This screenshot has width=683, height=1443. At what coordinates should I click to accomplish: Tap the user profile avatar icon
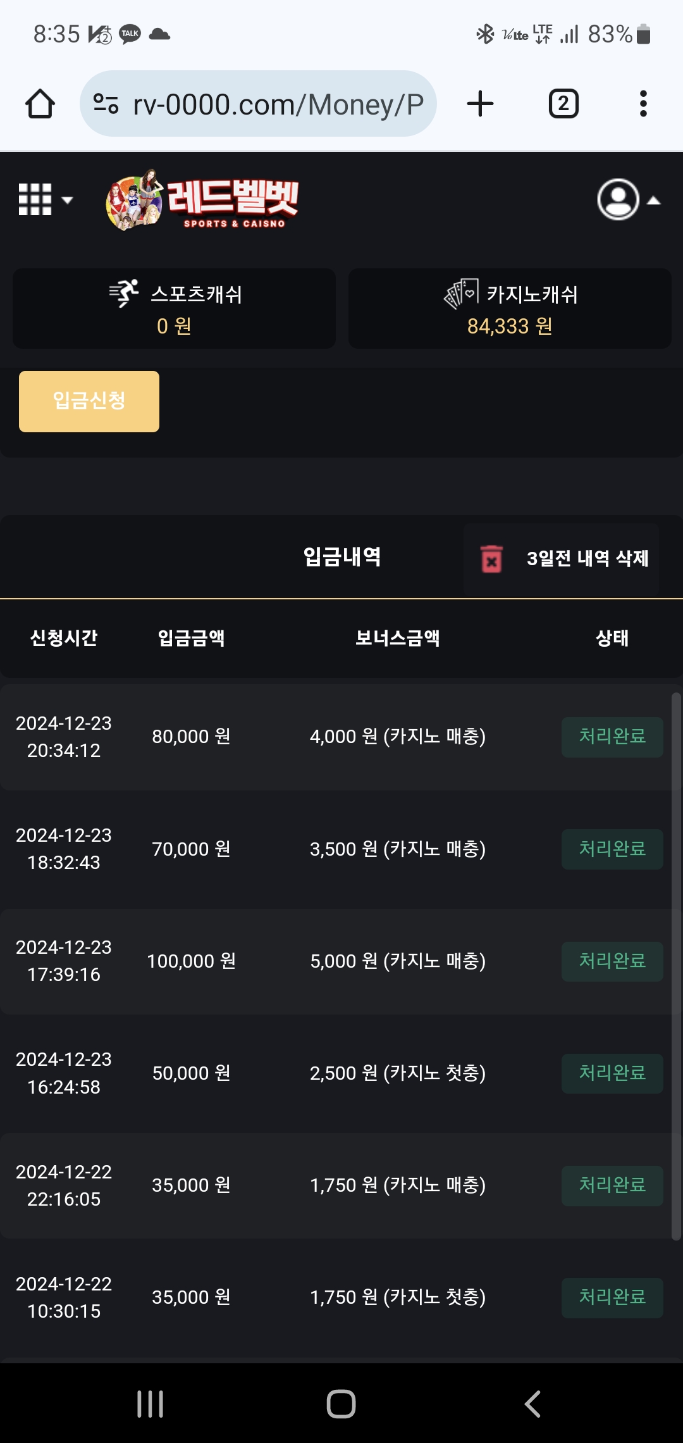click(x=618, y=200)
